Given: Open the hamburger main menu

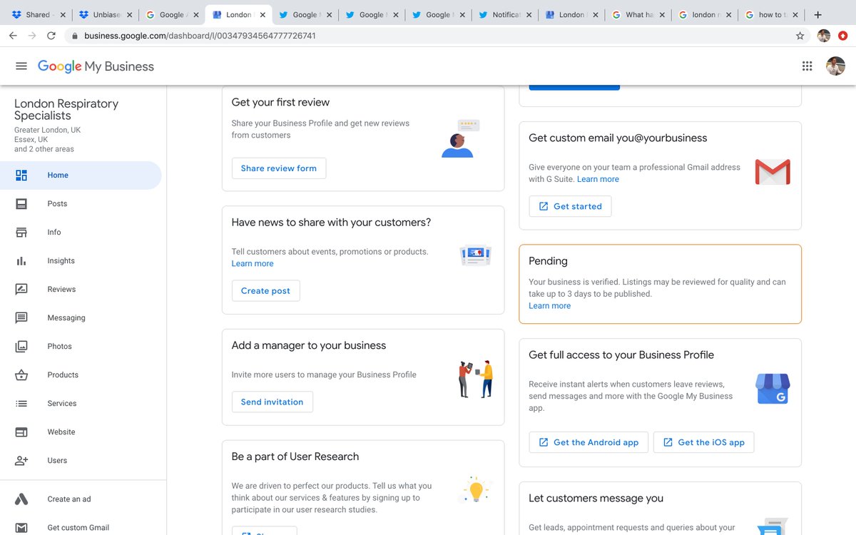Looking at the screenshot, I should click(x=21, y=66).
